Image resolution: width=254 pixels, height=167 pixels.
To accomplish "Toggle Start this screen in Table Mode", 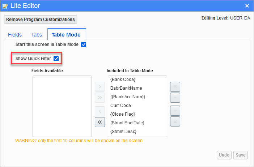I will coord(84,44).
